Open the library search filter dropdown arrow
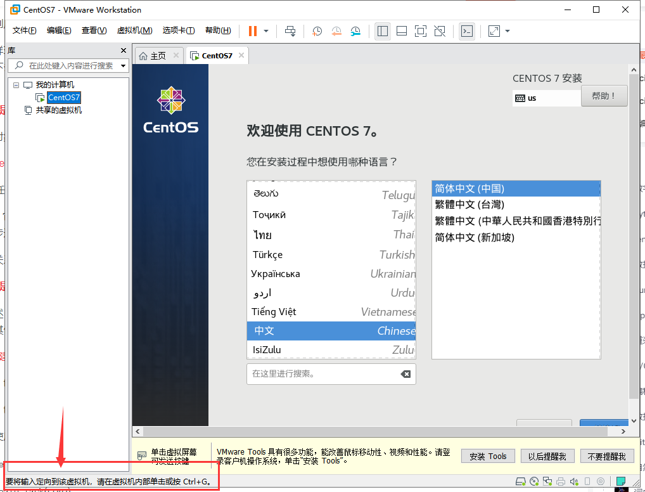645x492 pixels. [123, 66]
